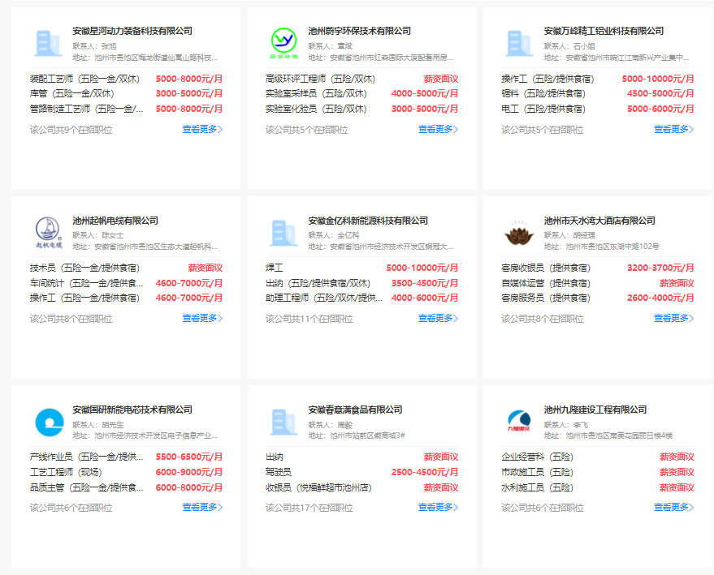View more jobs for 安徽万峰精工铝业

(x=674, y=130)
